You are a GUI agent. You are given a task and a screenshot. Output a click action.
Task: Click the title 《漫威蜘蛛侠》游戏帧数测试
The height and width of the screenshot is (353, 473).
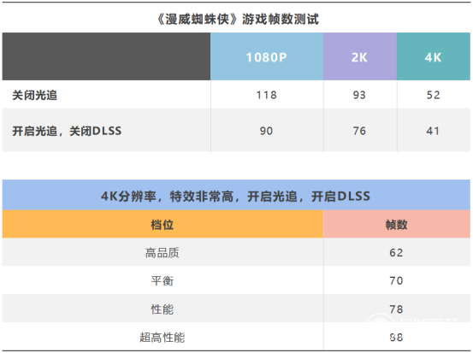pos(238,20)
